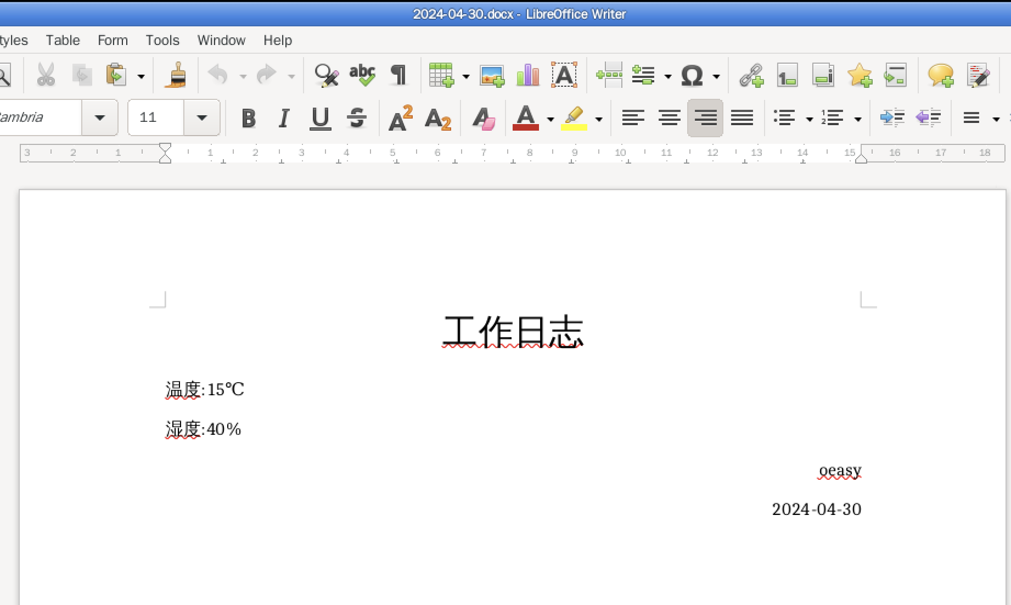Click the active Align Right button
Screen dimensions: 1011x605
[x=705, y=118]
